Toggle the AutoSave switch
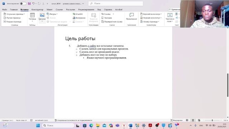 (x=23, y=4)
